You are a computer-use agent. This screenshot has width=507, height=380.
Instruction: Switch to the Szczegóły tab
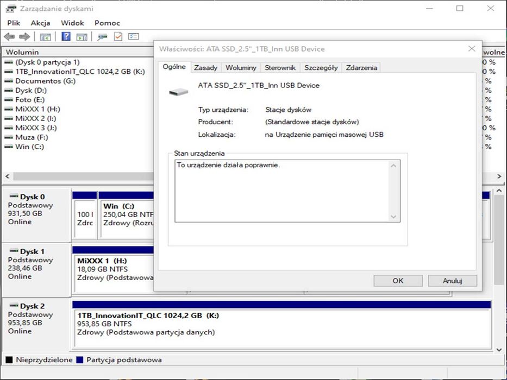321,67
